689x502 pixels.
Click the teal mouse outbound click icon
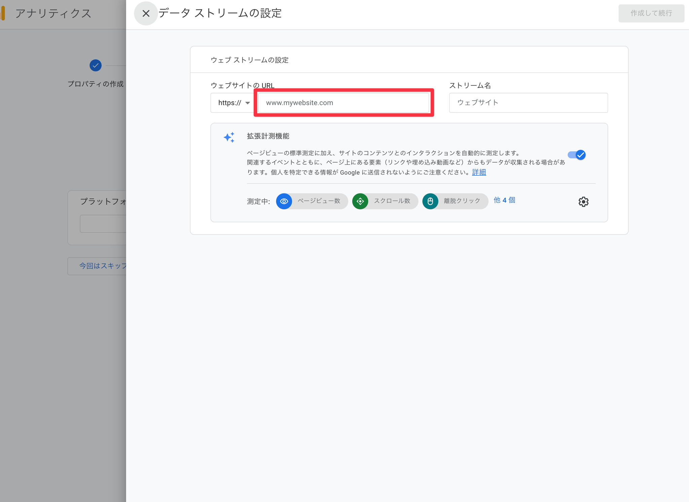[430, 201]
